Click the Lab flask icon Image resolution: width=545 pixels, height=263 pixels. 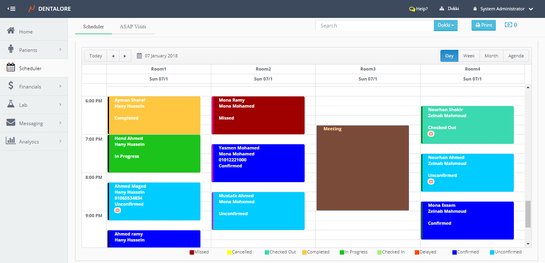(11, 104)
